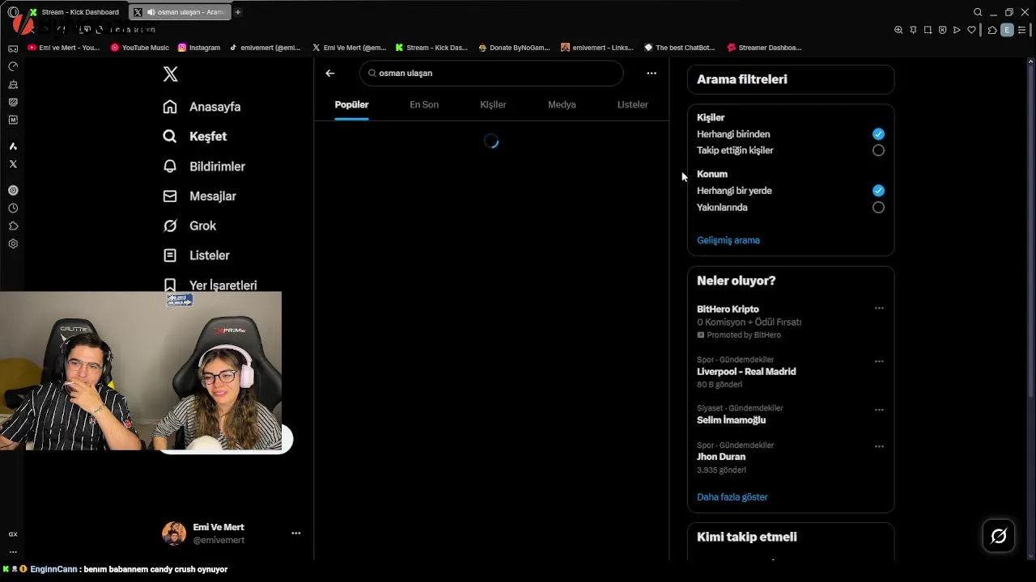Open BitHero Kripto promoted trend
The height and width of the screenshot is (582, 1036).
point(728,310)
